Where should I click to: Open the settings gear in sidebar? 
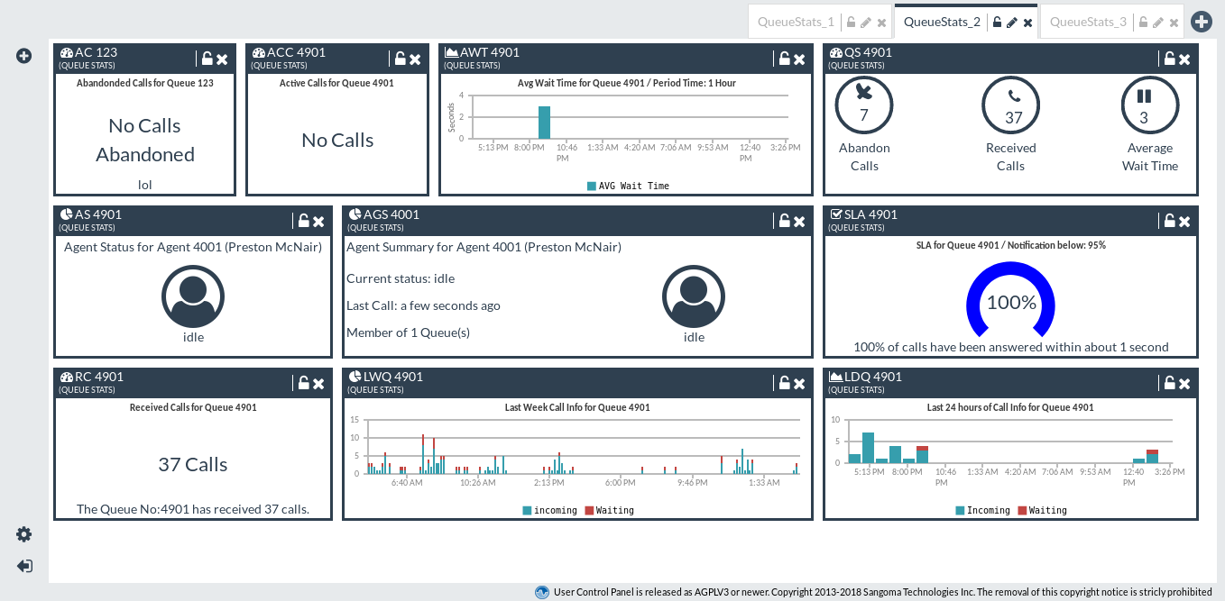point(24,534)
